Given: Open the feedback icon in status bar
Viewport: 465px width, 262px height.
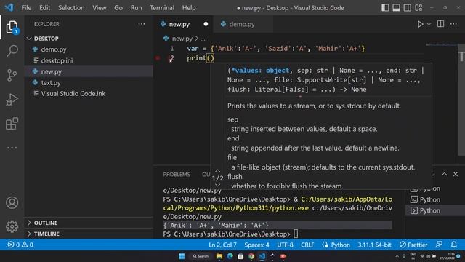Looking at the screenshot, I should 439,245.
